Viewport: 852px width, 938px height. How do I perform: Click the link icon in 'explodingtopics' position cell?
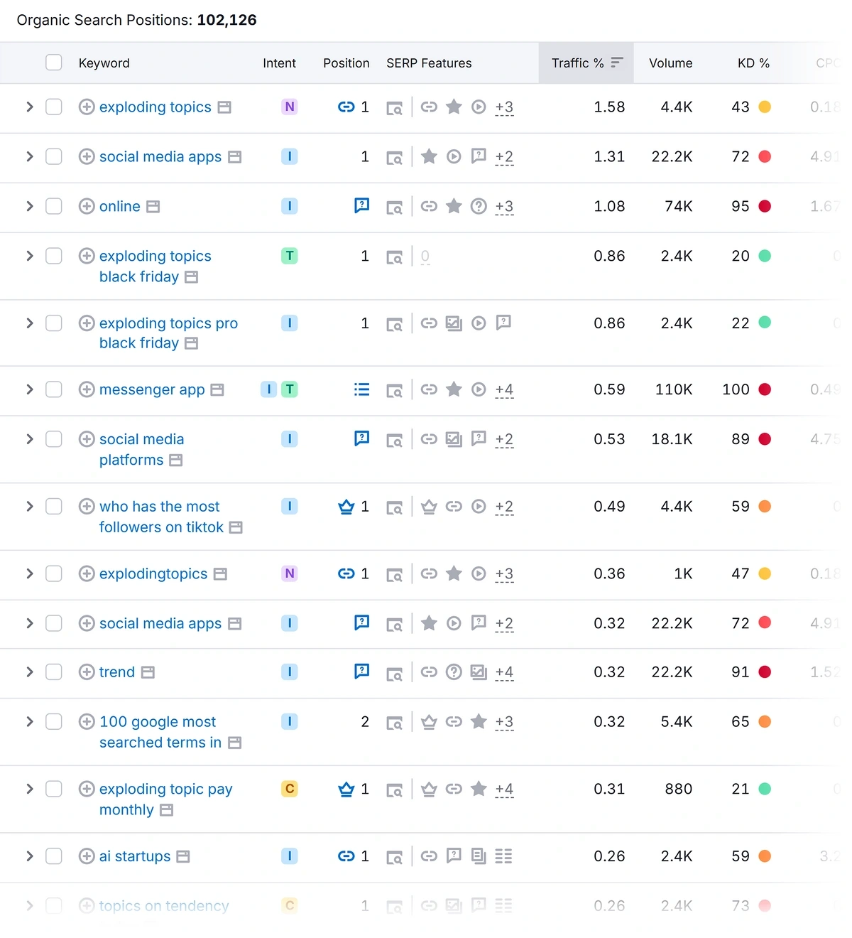coord(346,573)
